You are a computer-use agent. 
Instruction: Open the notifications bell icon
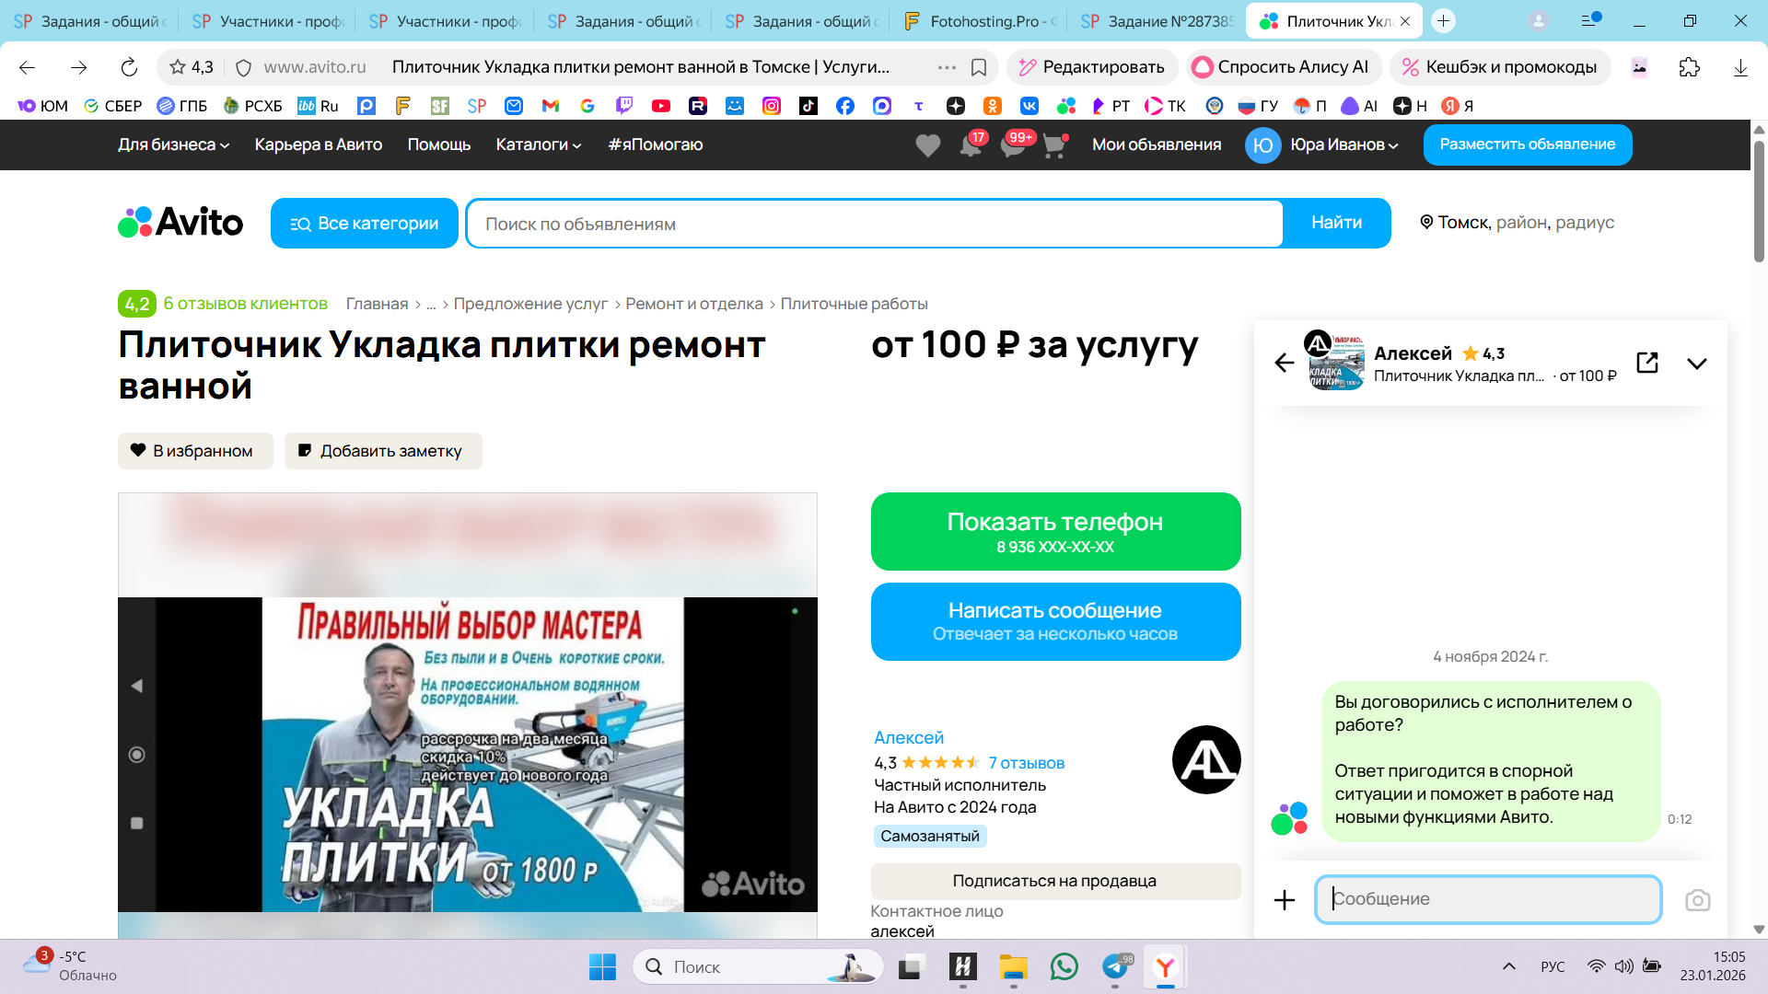[971, 145]
